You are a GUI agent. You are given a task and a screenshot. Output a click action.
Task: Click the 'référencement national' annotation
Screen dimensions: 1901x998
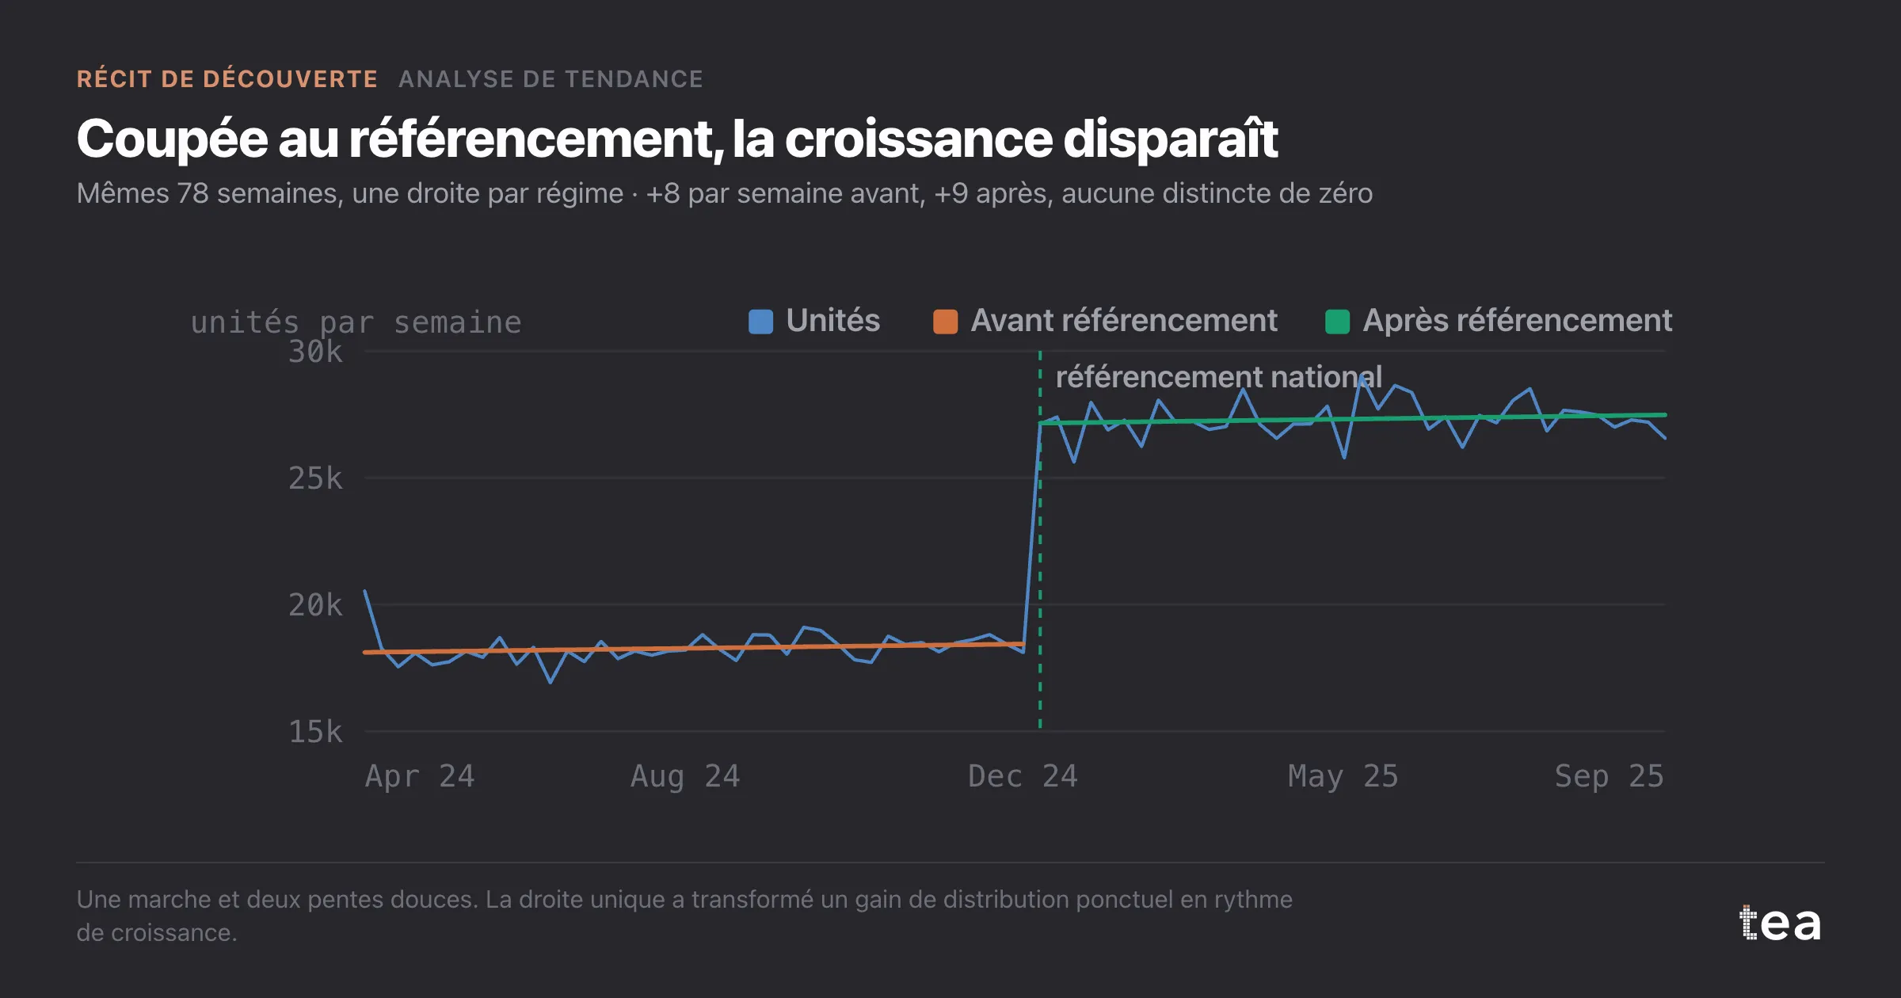click(x=1219, y=377)
